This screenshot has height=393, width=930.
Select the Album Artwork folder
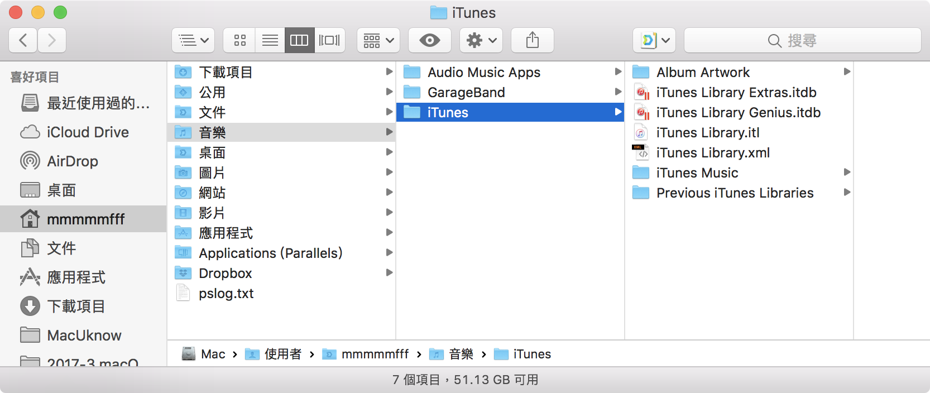click(x=739, y=72)
